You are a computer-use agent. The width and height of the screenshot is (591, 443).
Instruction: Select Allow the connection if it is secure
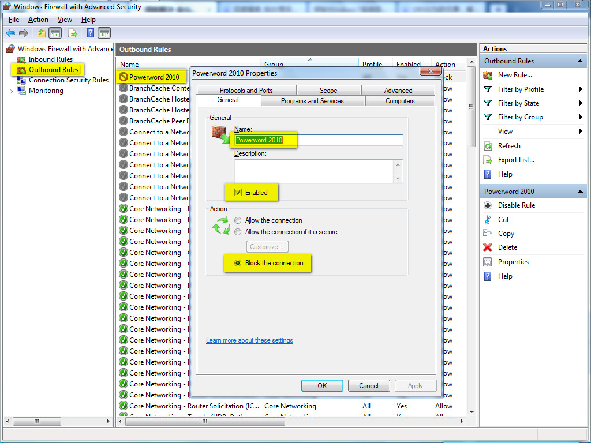(x=238, y=232)
